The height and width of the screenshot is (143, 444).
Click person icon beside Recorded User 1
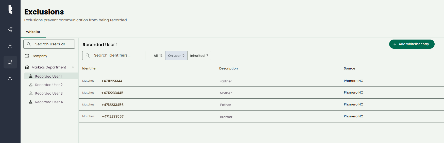(x=31, y=76)
